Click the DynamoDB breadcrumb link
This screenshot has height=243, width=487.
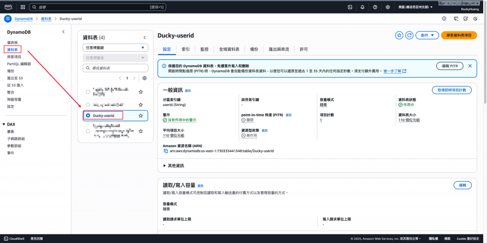pyautogui.click(x=24, y=19)
